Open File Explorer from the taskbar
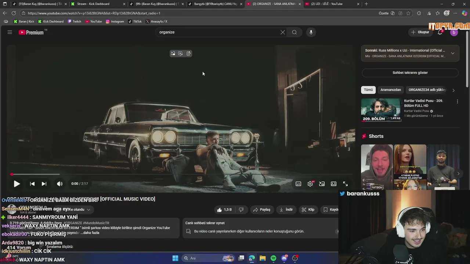This screenshot has height=264, width=470. coord(263,258)
